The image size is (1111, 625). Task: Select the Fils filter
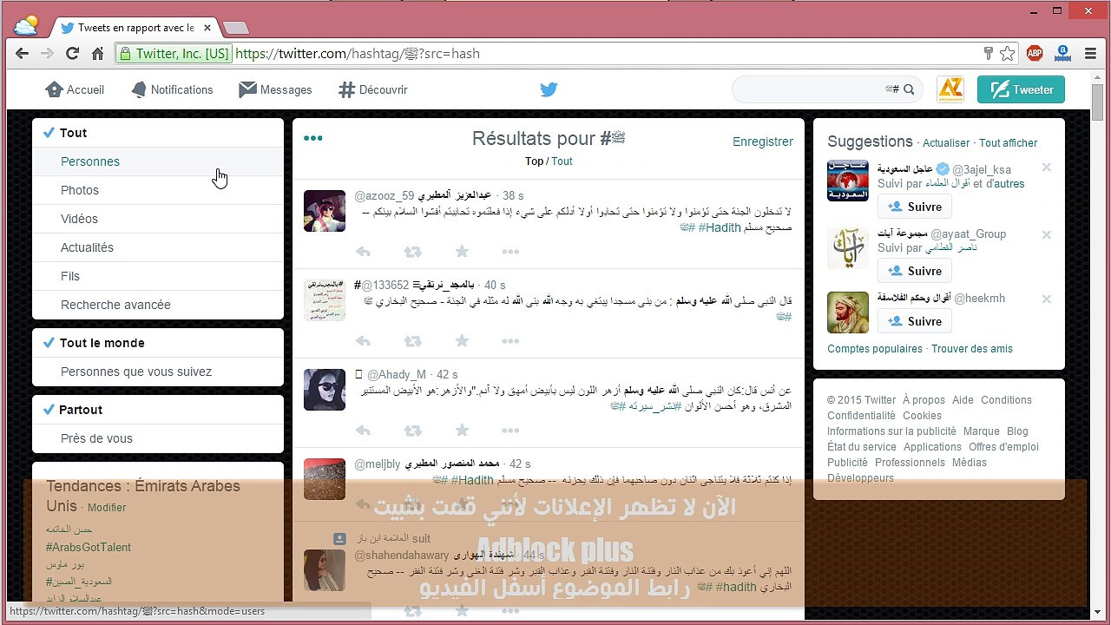158,276
